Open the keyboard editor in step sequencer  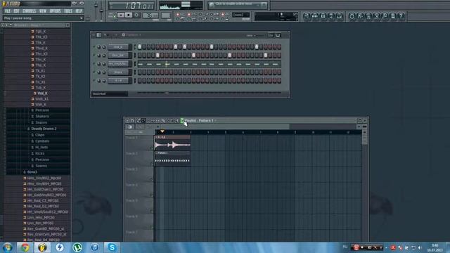click(278, 35)
